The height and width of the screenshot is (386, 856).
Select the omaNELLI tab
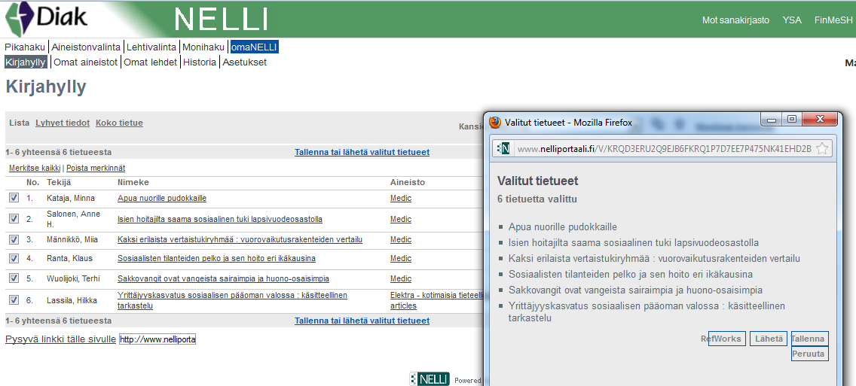254,47
